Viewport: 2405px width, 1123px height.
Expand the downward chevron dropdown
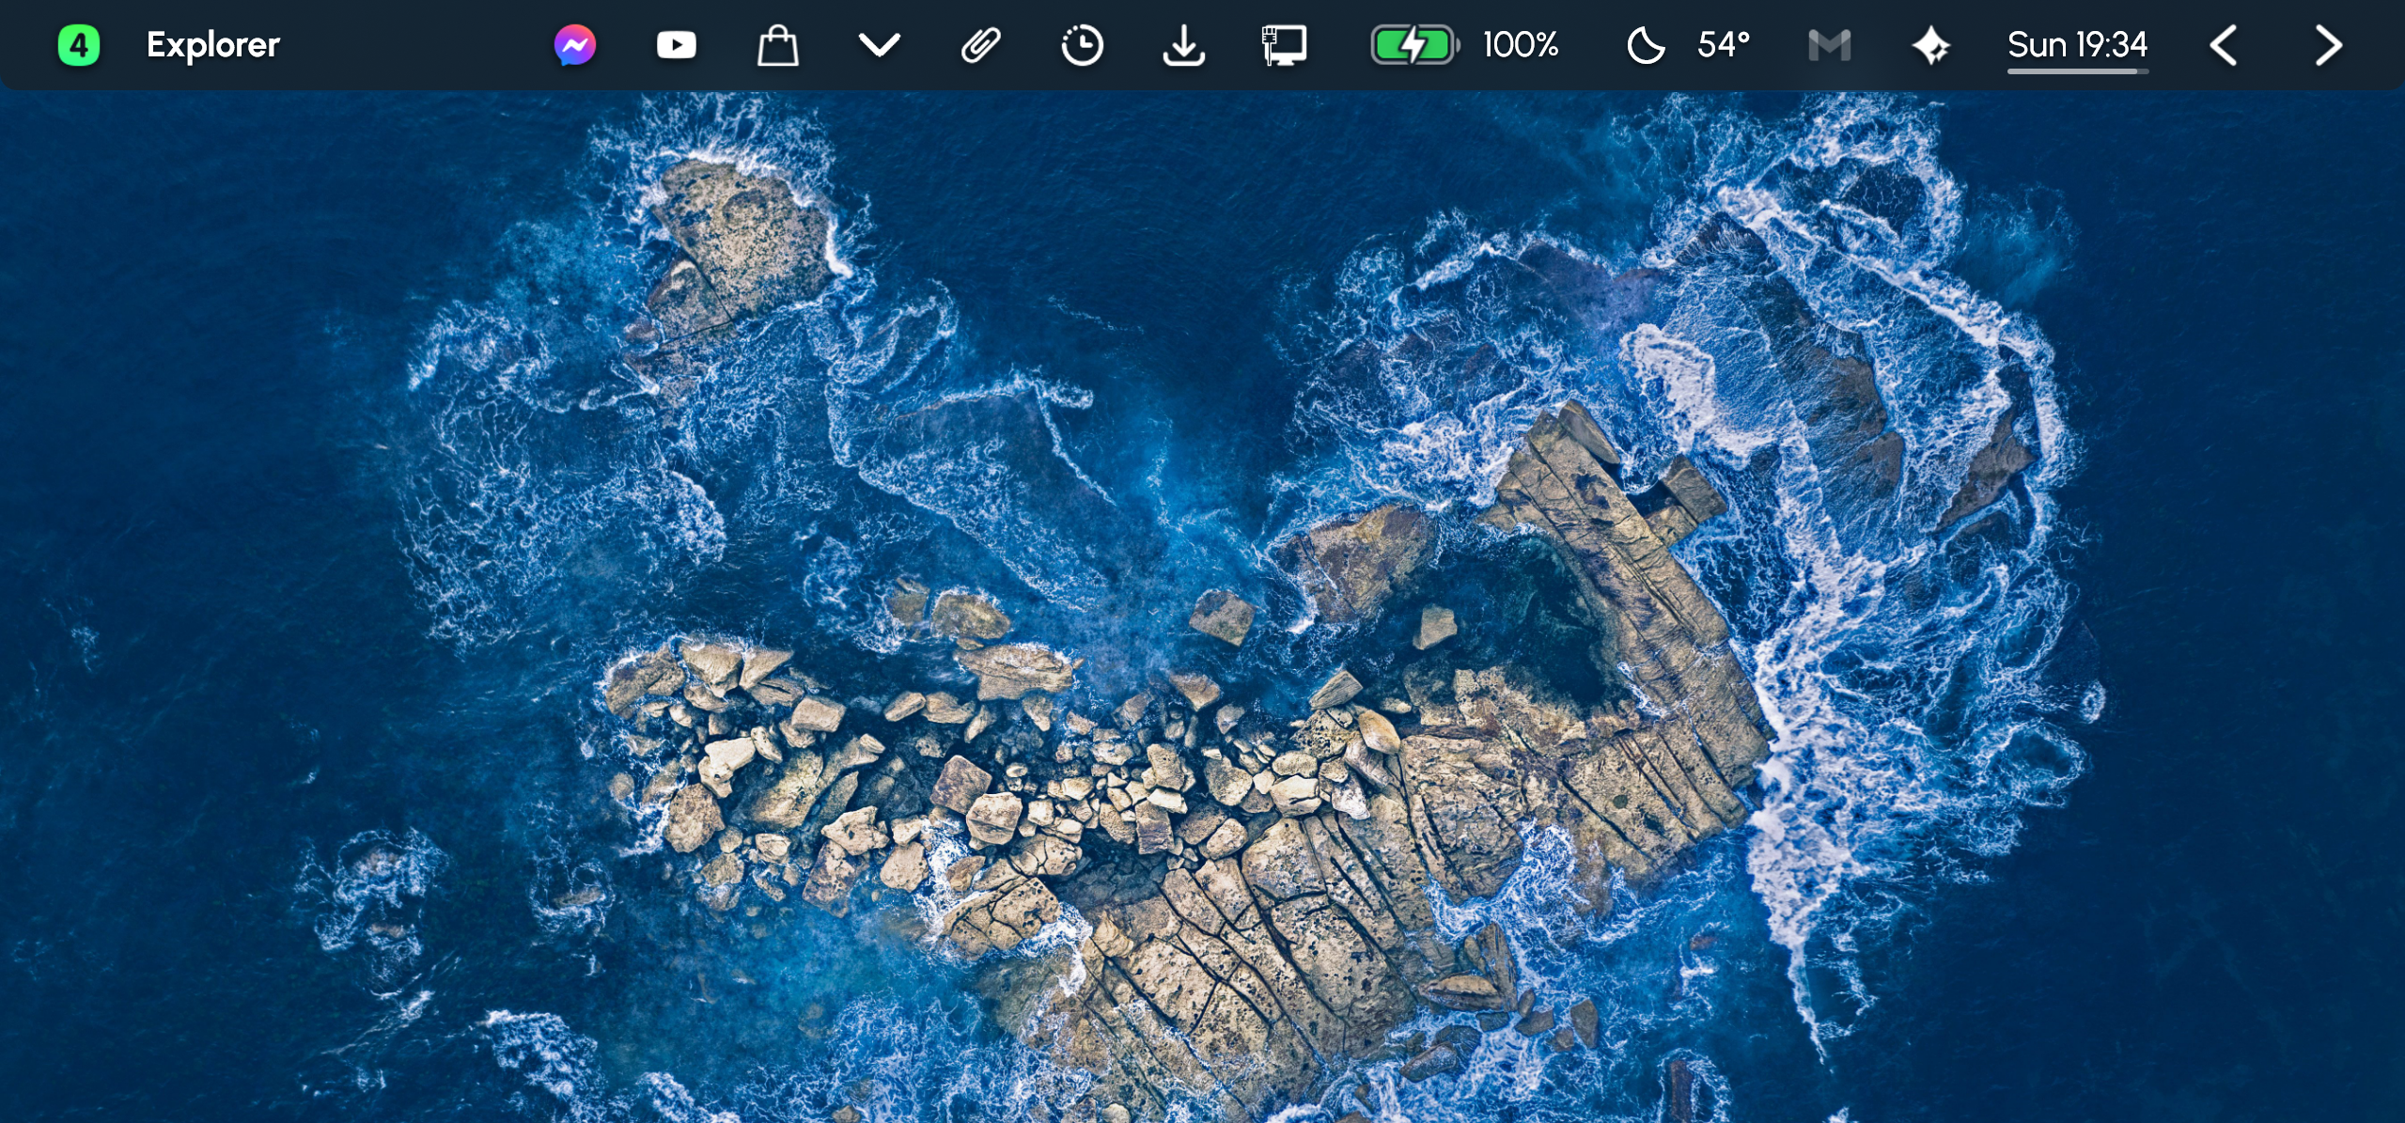pyautogui.click(x=880, y=45)
